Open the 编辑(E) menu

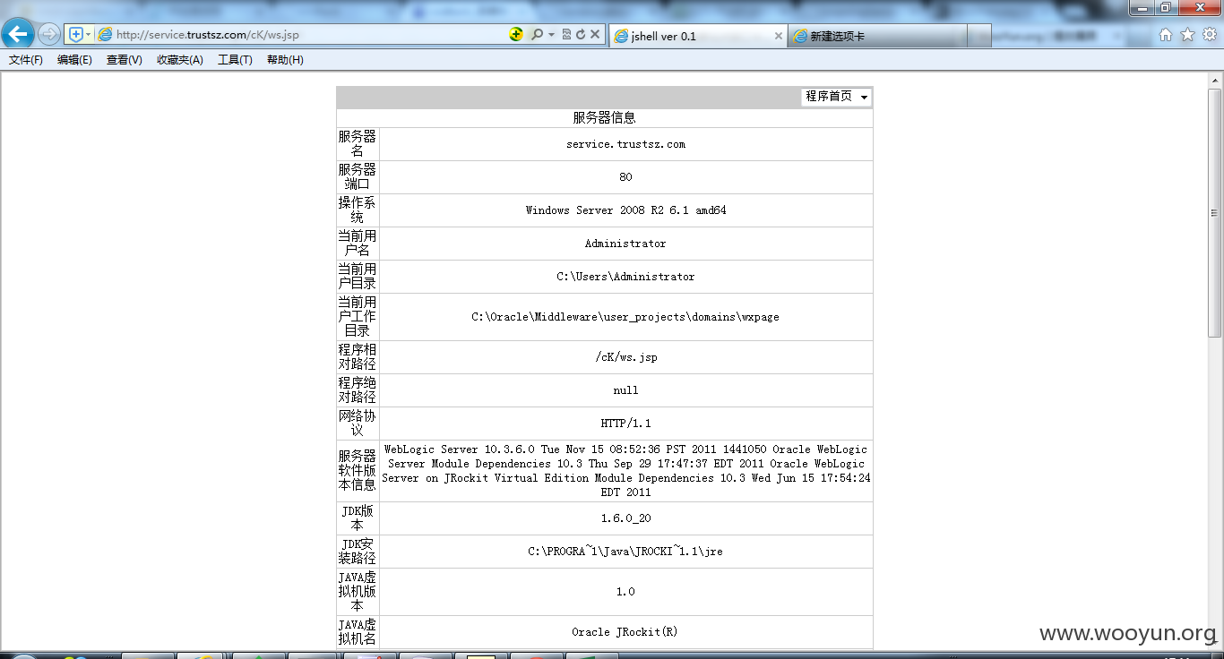pos(74,60)
